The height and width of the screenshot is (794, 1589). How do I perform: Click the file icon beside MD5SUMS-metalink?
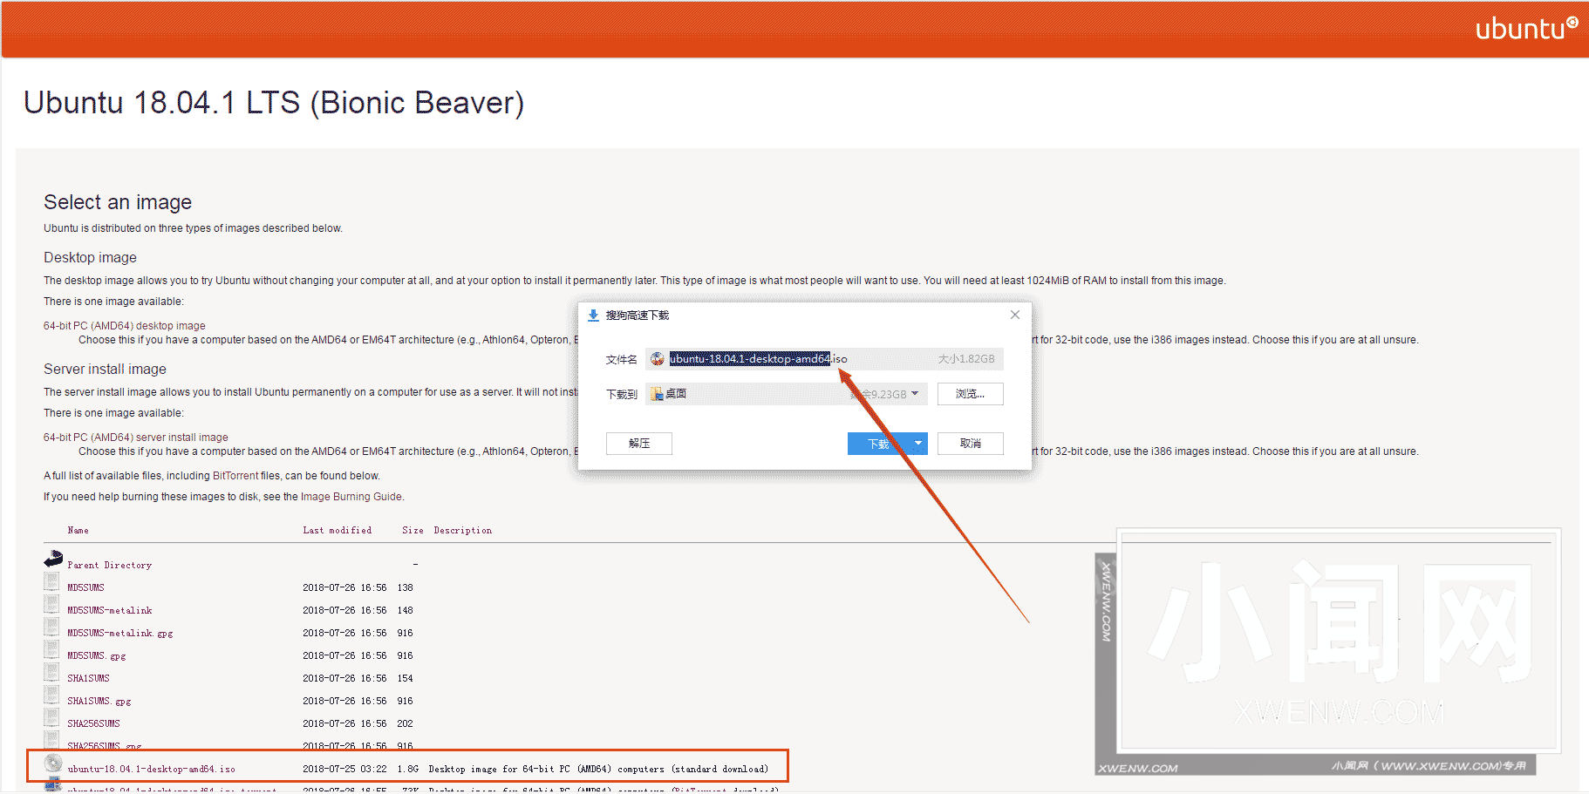pos(52,605)
